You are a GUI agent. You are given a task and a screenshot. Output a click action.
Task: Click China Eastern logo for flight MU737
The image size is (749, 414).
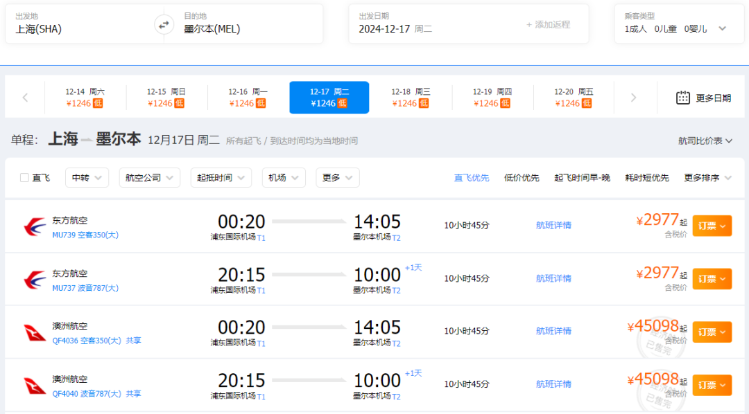click(35, 279)
